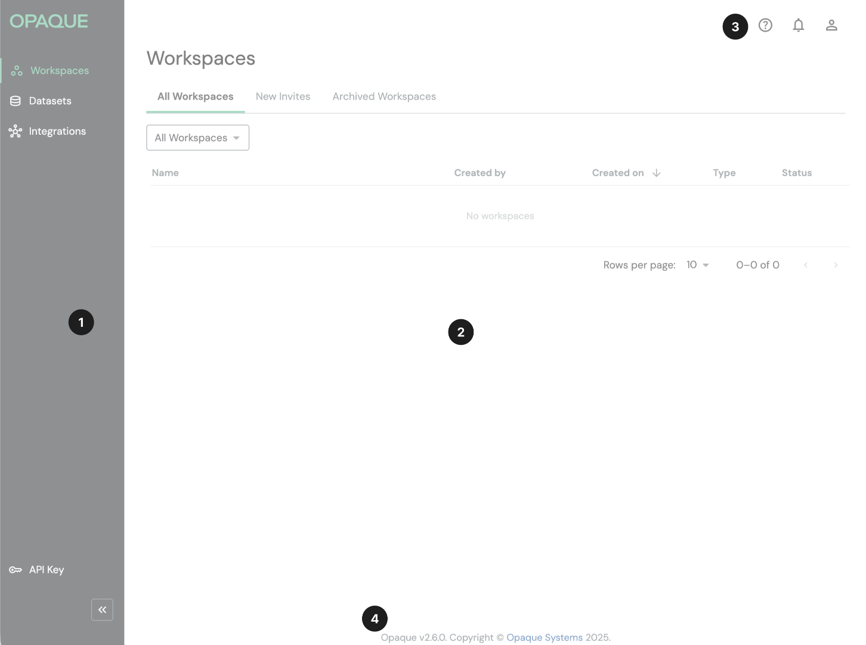Screen dimensions: 866x645
Task: Open notifications bell icon
Action: [x=798, y=26]
